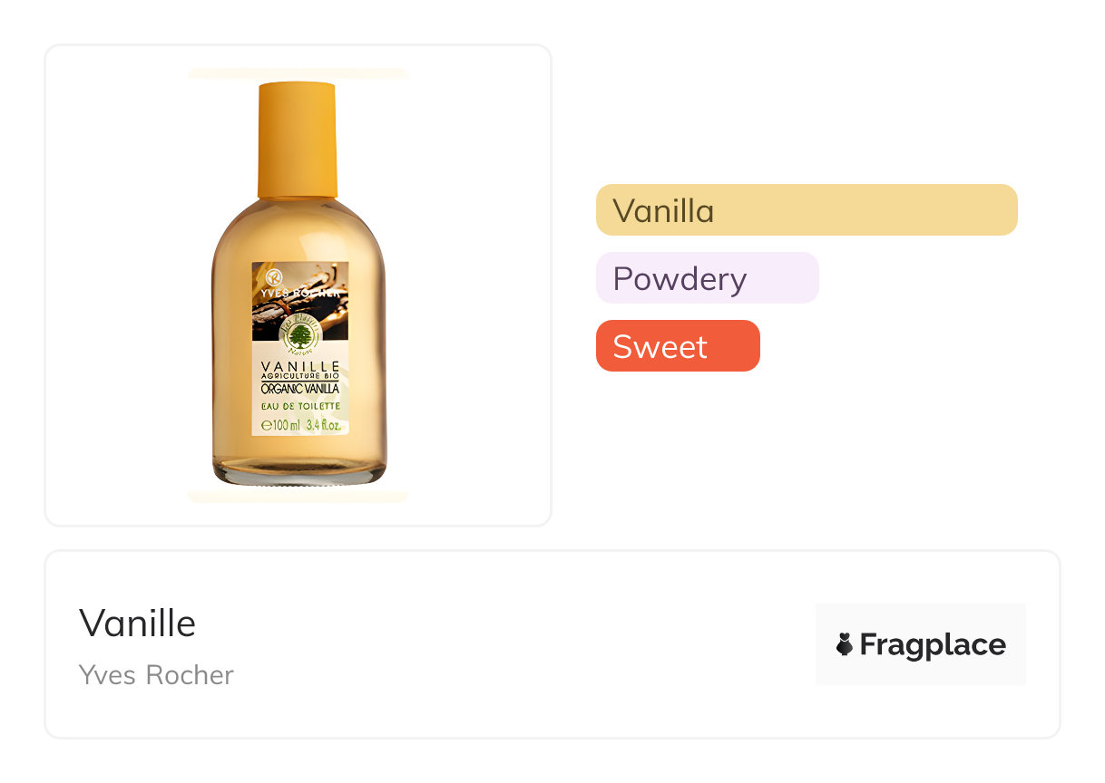Click the Yves Rocher emblem on bottle label
1105x783 pixels.
coord(274,275)
